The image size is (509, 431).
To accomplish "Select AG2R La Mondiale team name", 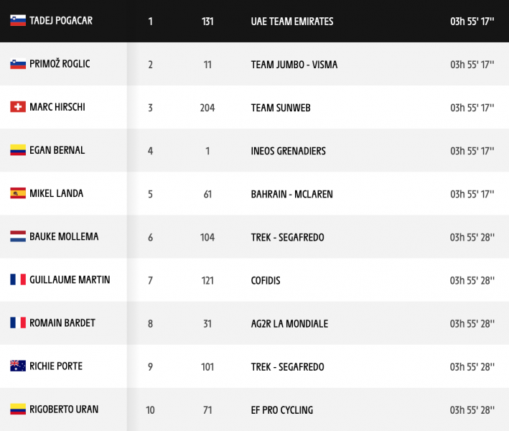I will tap(289, 324).
